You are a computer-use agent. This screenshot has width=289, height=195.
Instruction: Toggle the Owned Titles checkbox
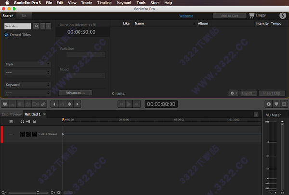point(6,35)
